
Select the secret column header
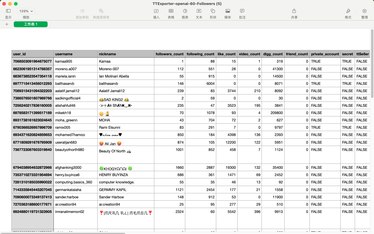[x=348, y=54]
